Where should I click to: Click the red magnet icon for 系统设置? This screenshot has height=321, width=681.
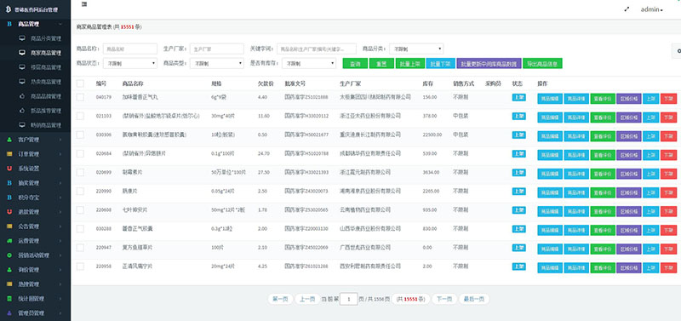click(9, 168)
